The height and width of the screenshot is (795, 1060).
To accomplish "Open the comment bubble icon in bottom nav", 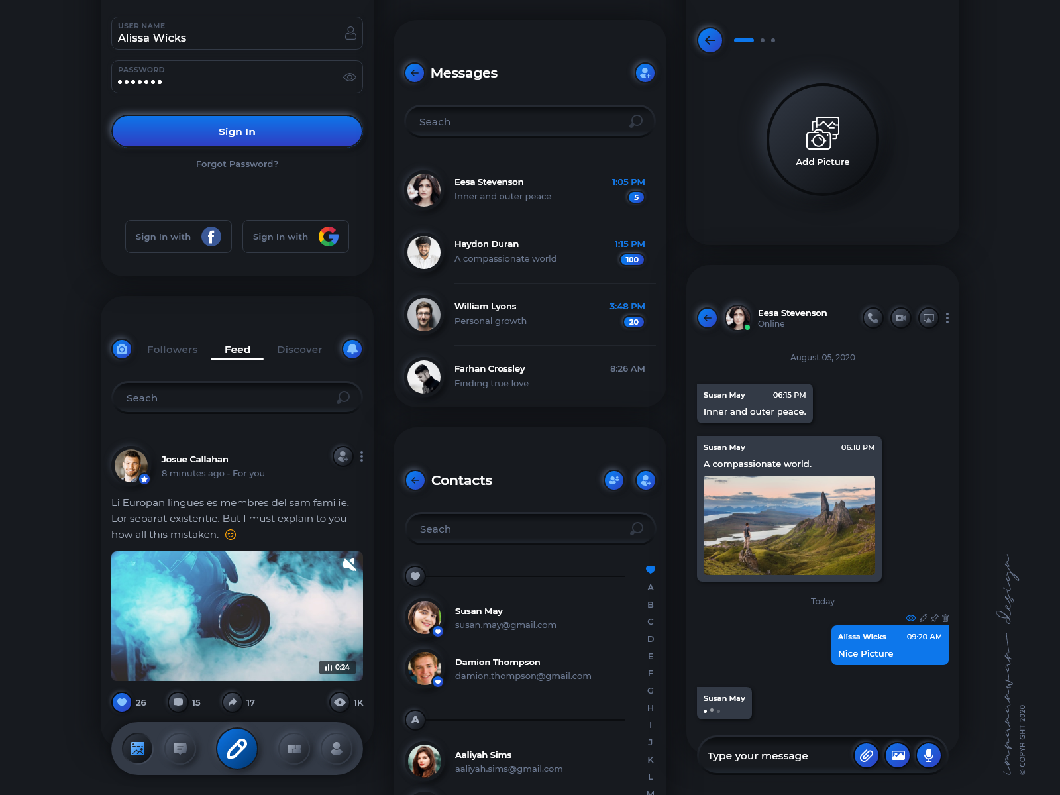I will [180, 749].
